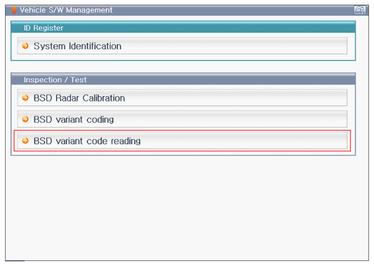The height and width of the screenshot is (266, 374).
Task: Click the orange arrow beside BSD variant coding
Action: tap(25, 120)
